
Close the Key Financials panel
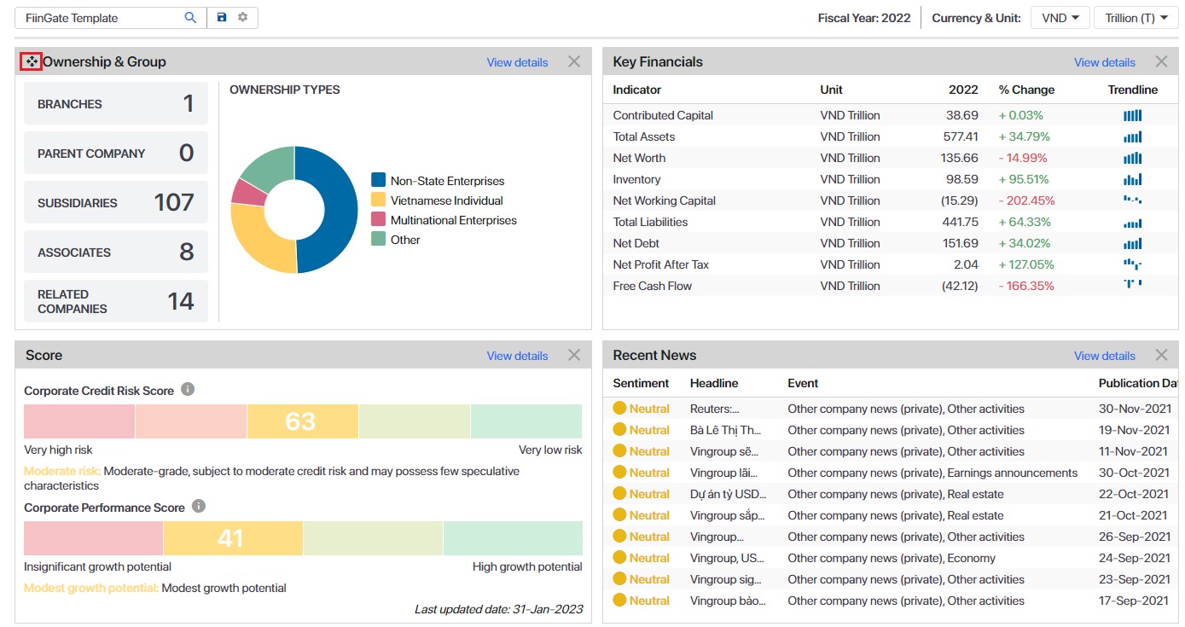pos(1161,61)
